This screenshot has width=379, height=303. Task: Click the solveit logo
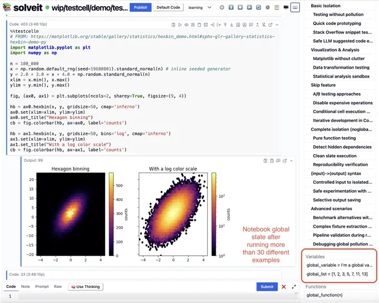(x=23, y=7)
